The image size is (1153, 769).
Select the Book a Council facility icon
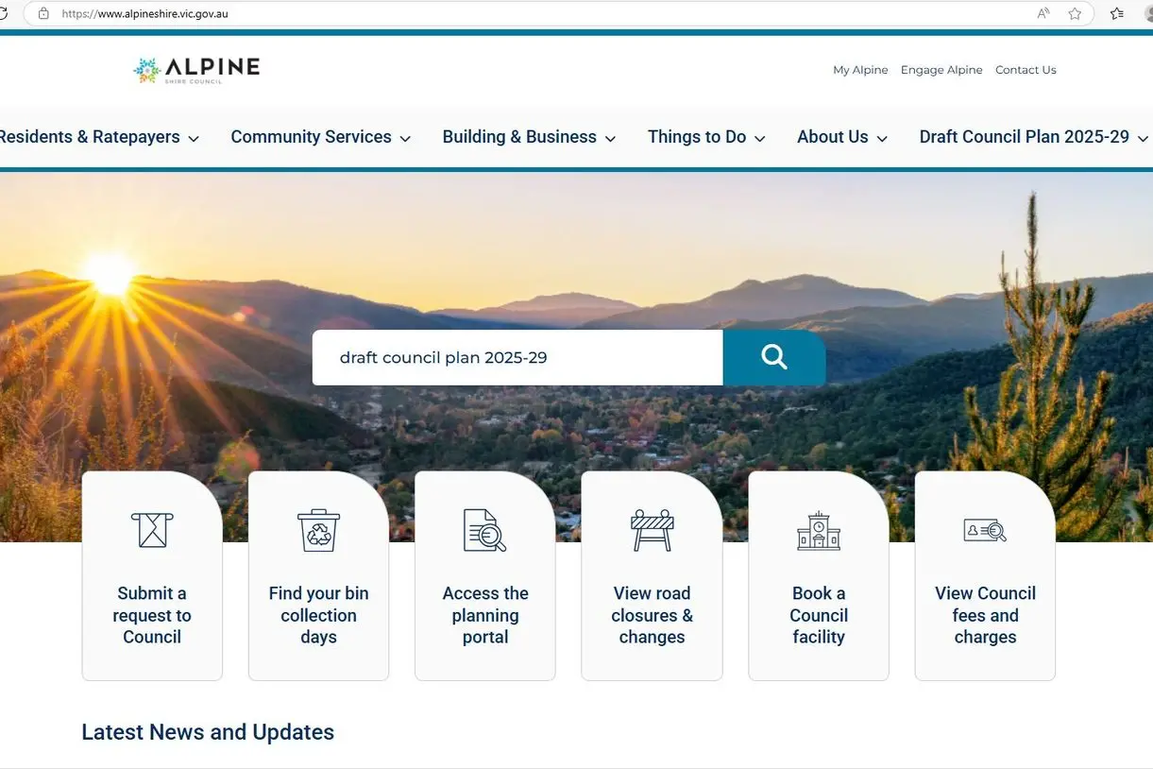click(818, 530)
